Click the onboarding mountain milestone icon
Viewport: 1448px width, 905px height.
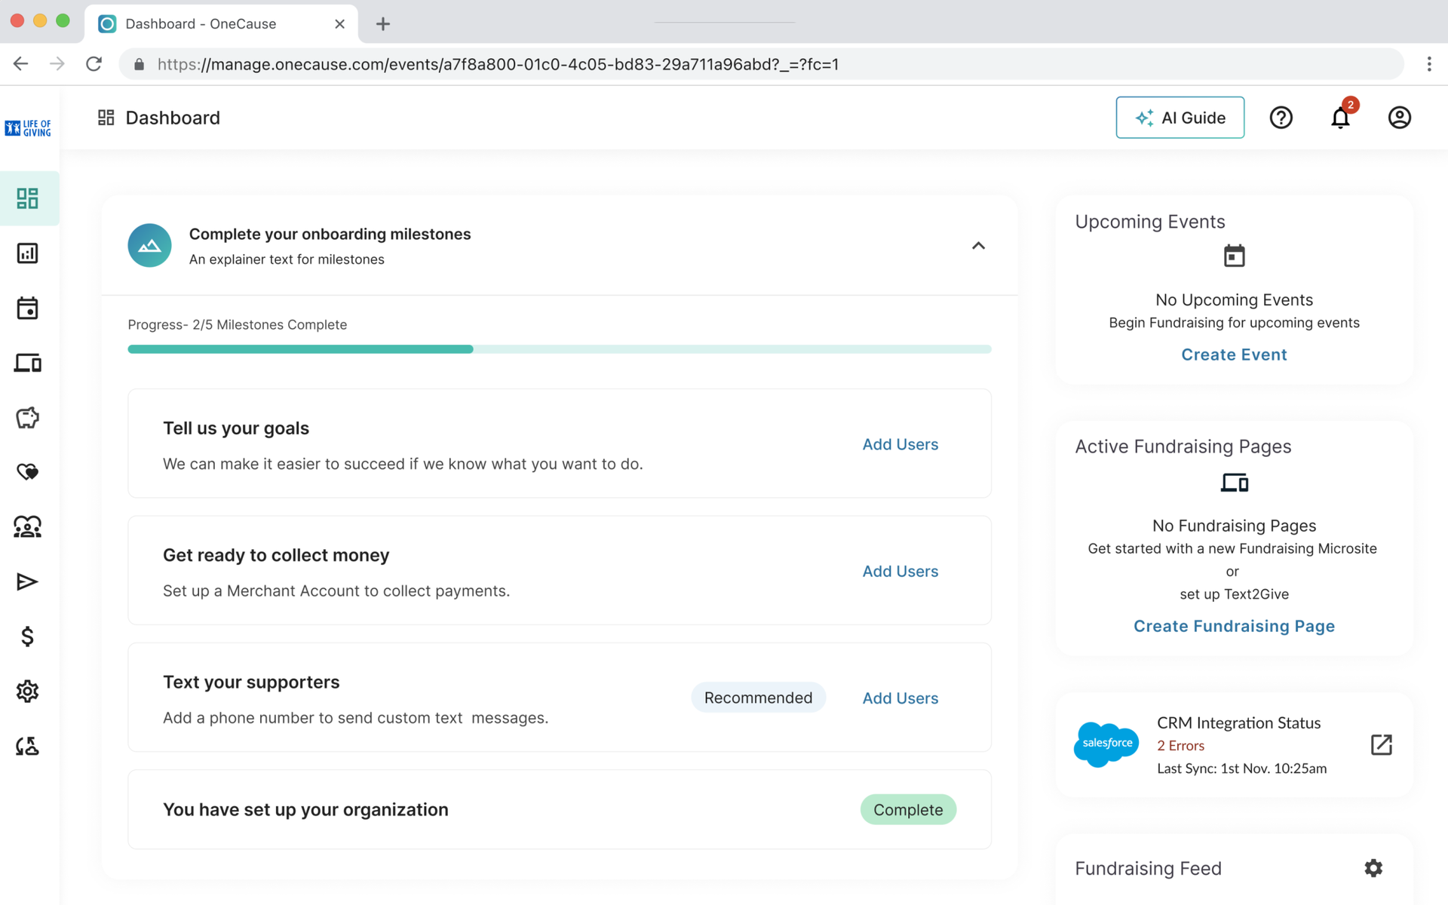click(x=149, y=245)
